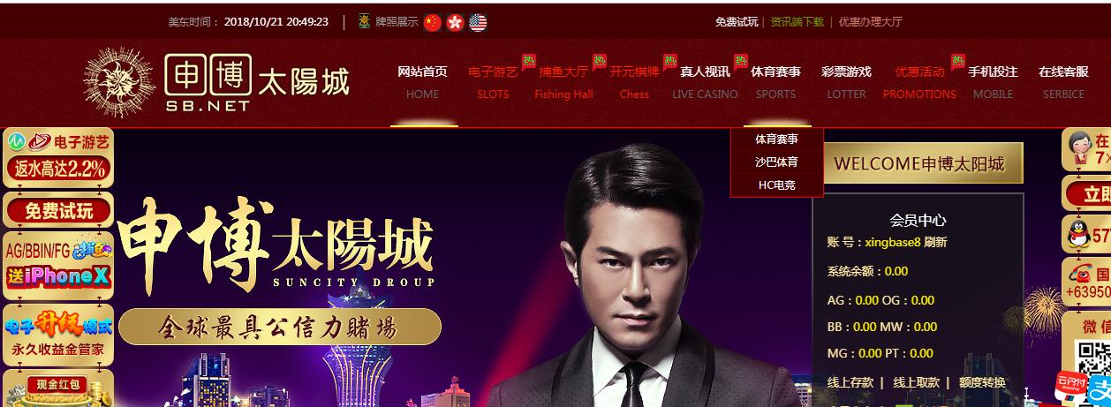Click the license emblem beside 牌照展示
Image resolution: width=1111 pixels, height=407 pixels.
[x=364, y=21]
